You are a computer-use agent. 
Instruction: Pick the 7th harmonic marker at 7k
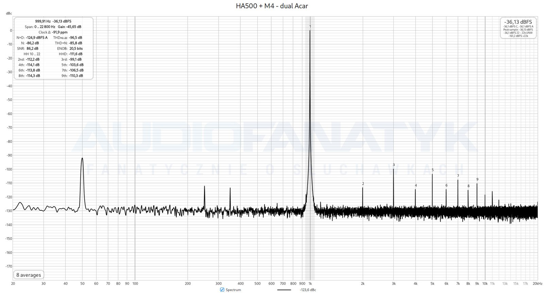click(x=458, y=176)
